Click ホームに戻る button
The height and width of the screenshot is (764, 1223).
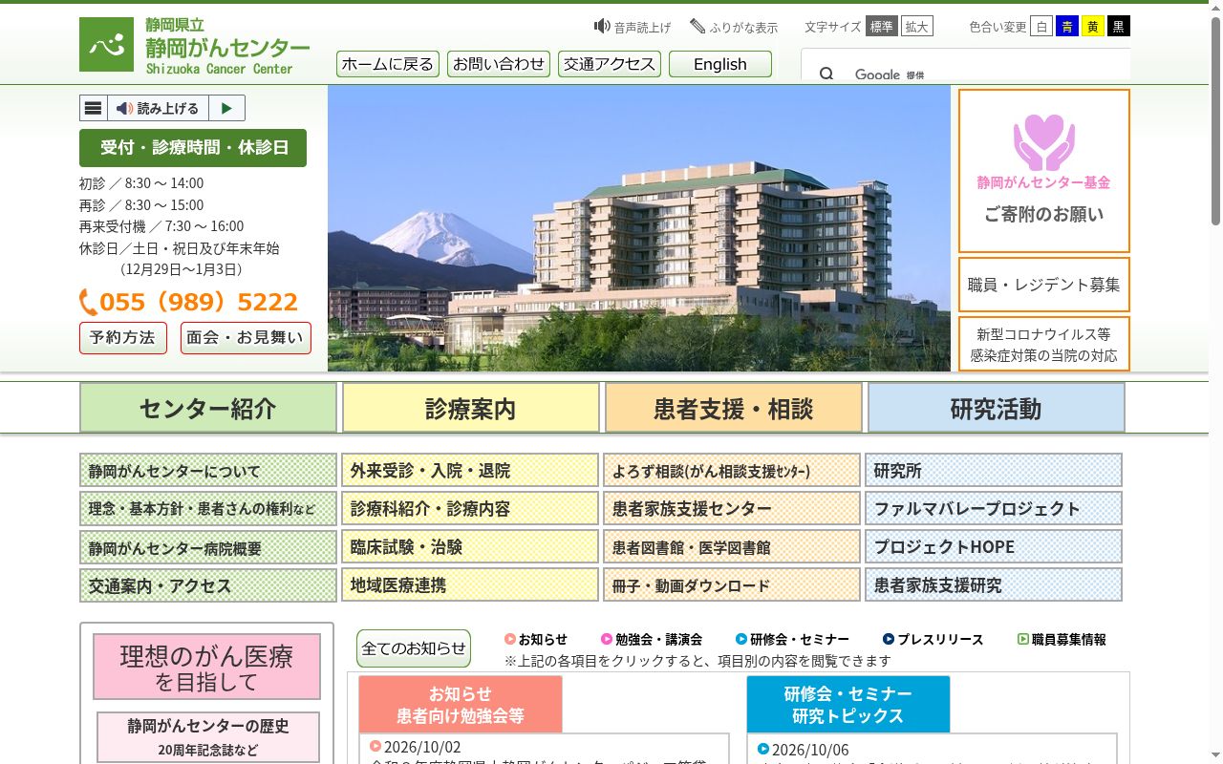(388, 64)
